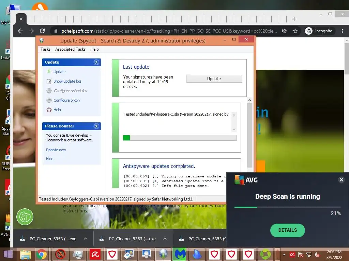
Task: Open Chrome from the taskbar
Action: click(x=42, y=254)
